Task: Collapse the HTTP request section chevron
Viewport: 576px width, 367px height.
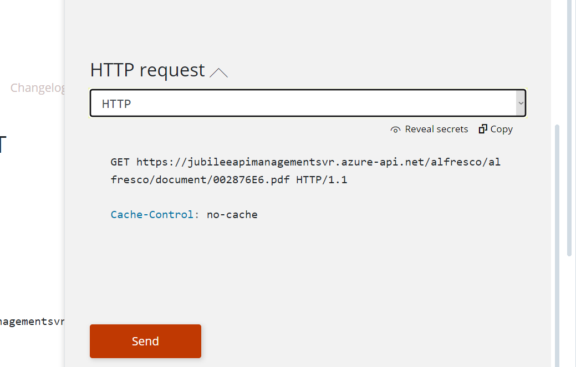Action: tap(219, 73)
